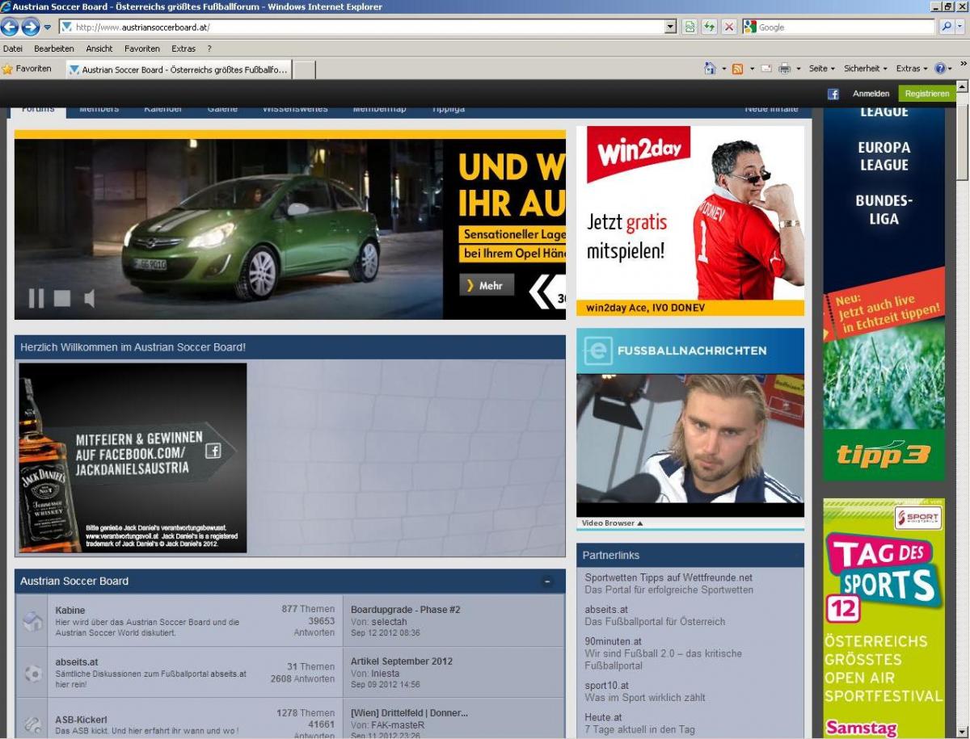Refresh the page using the green arrows icon
Image resolution: width=970 pixels, height=739 pixels.
[709, 27]
